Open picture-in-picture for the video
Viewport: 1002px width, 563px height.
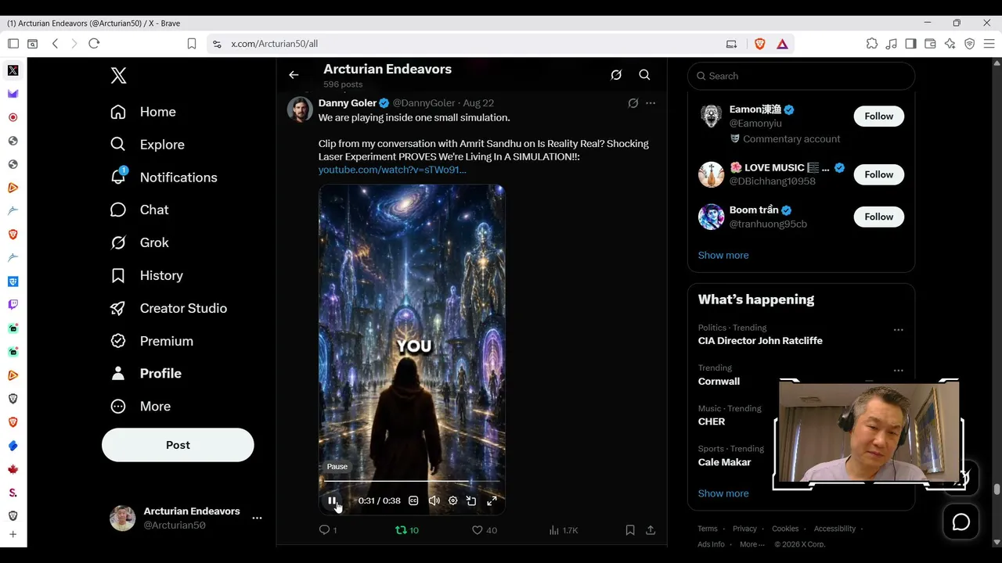(x=471, y=500)
